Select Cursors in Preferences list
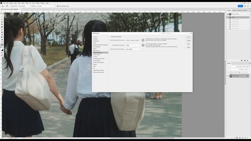 pos(95,56)
